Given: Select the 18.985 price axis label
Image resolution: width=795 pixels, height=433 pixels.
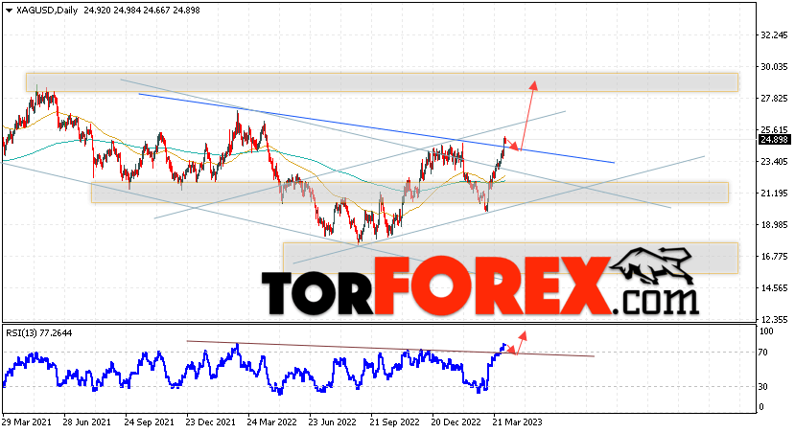Looking at the screenshot, I should [774, 225].
